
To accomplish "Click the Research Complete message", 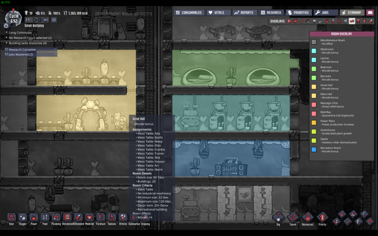I will pos(22,49).
